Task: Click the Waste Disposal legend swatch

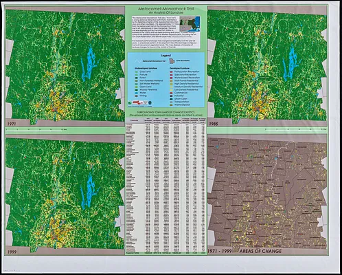Action: pos(171,105)
